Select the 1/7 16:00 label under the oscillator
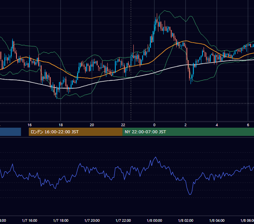Image resolution: width=254 pixels, height=224 pixels. coord(30,220)
